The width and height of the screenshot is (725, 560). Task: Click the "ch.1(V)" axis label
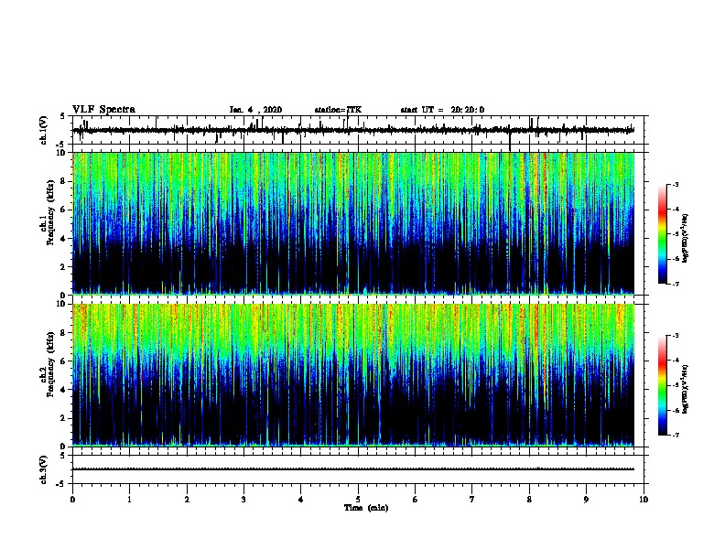(44, 130)
